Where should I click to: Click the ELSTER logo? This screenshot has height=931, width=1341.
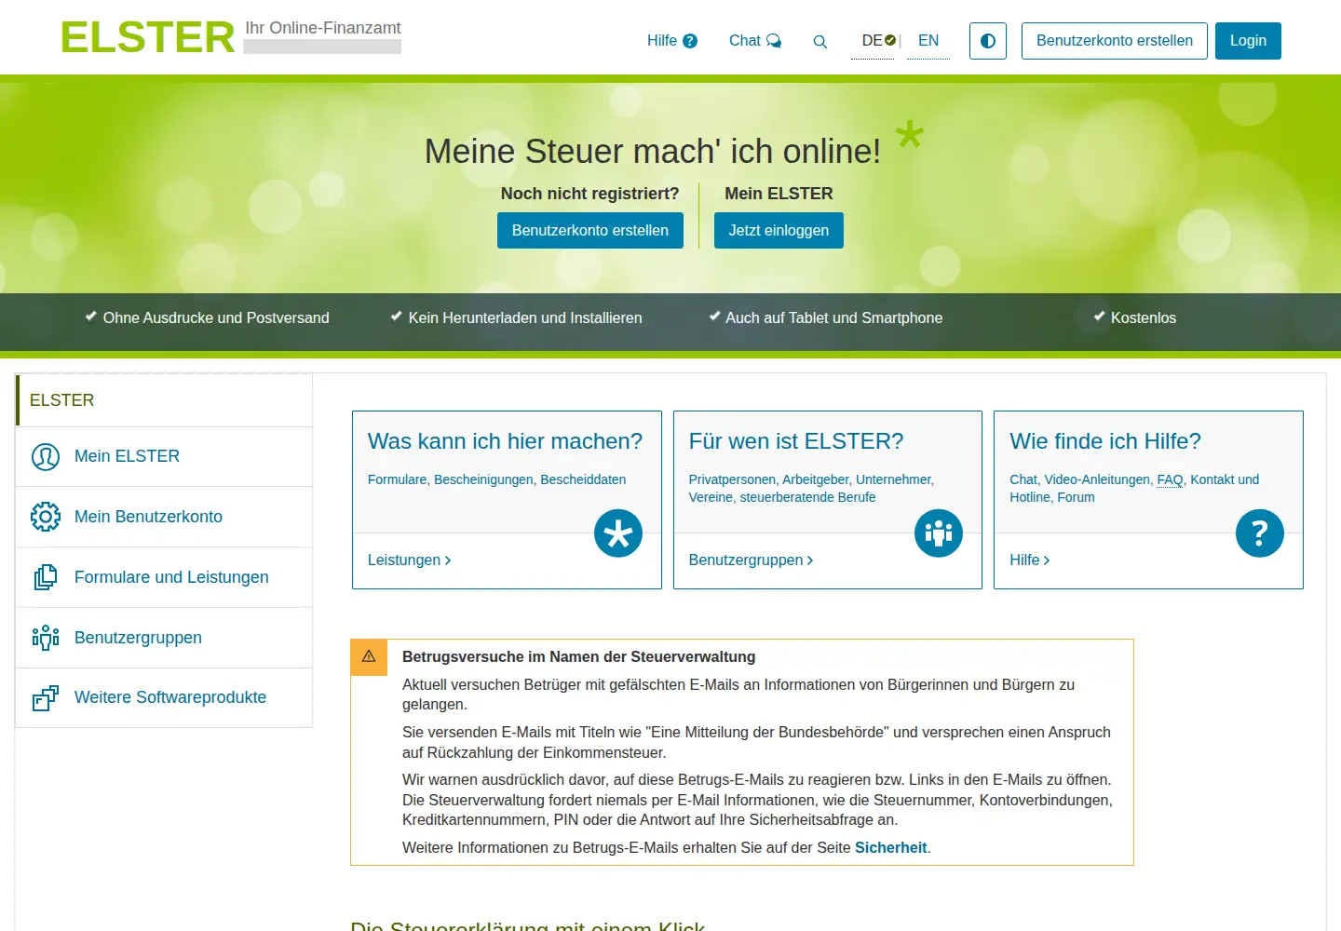point(148,37)
